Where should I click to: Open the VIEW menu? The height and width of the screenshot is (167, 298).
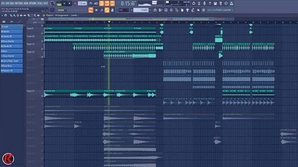pos(26,3)
